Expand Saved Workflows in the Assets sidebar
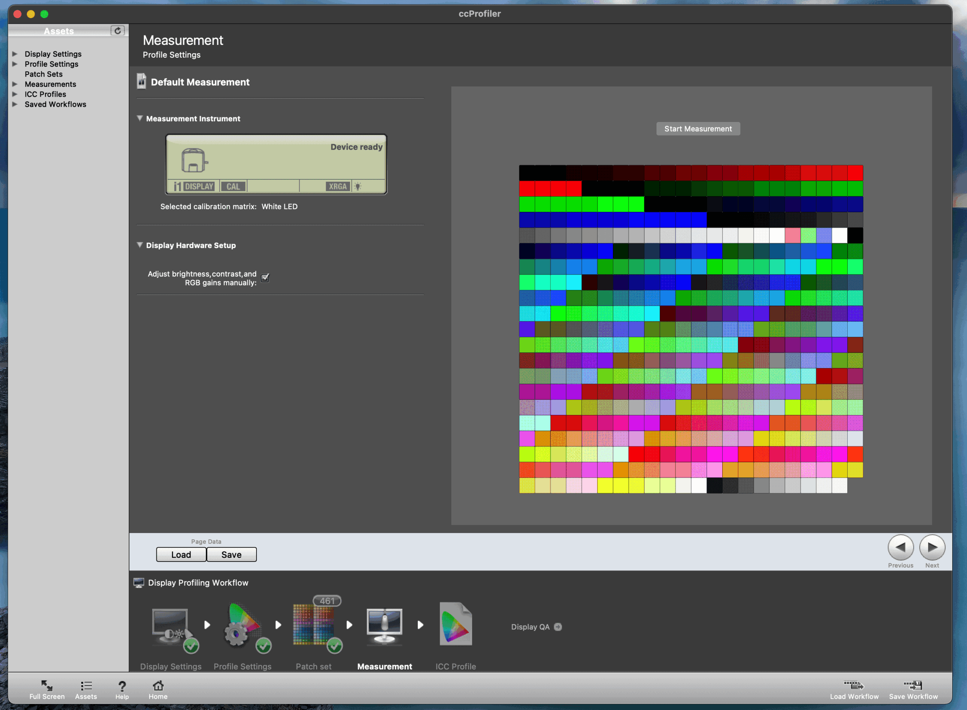The width and height of the screenshot is (967, 710). click(15, 104)
